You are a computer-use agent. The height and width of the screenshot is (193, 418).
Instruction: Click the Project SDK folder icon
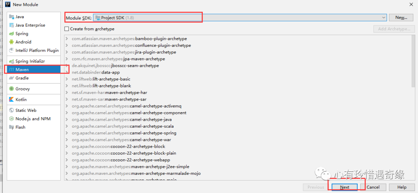98,17
